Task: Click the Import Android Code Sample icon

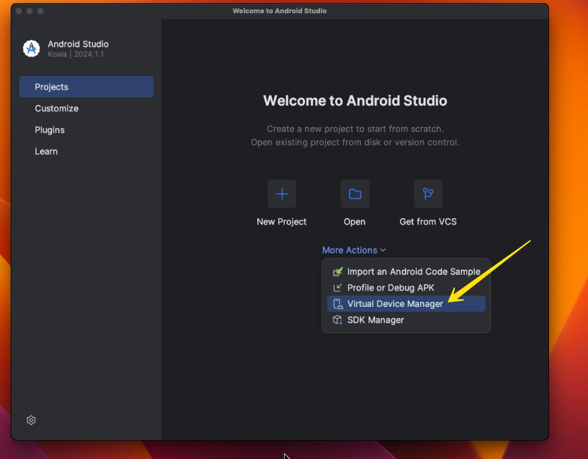Action: [x=338, y=272]
